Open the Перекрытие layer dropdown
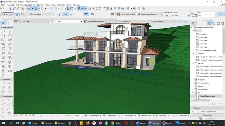 (x=41, y=14)
